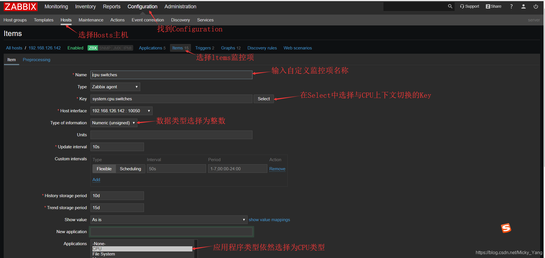Click the ZABBIX logo
Screen dimensions: 545x258
tap(21, 7)
